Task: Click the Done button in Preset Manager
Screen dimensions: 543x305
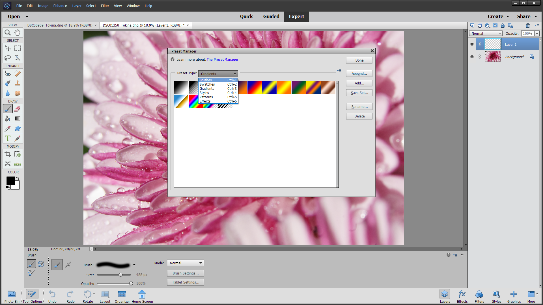Action: click(359, 60)
